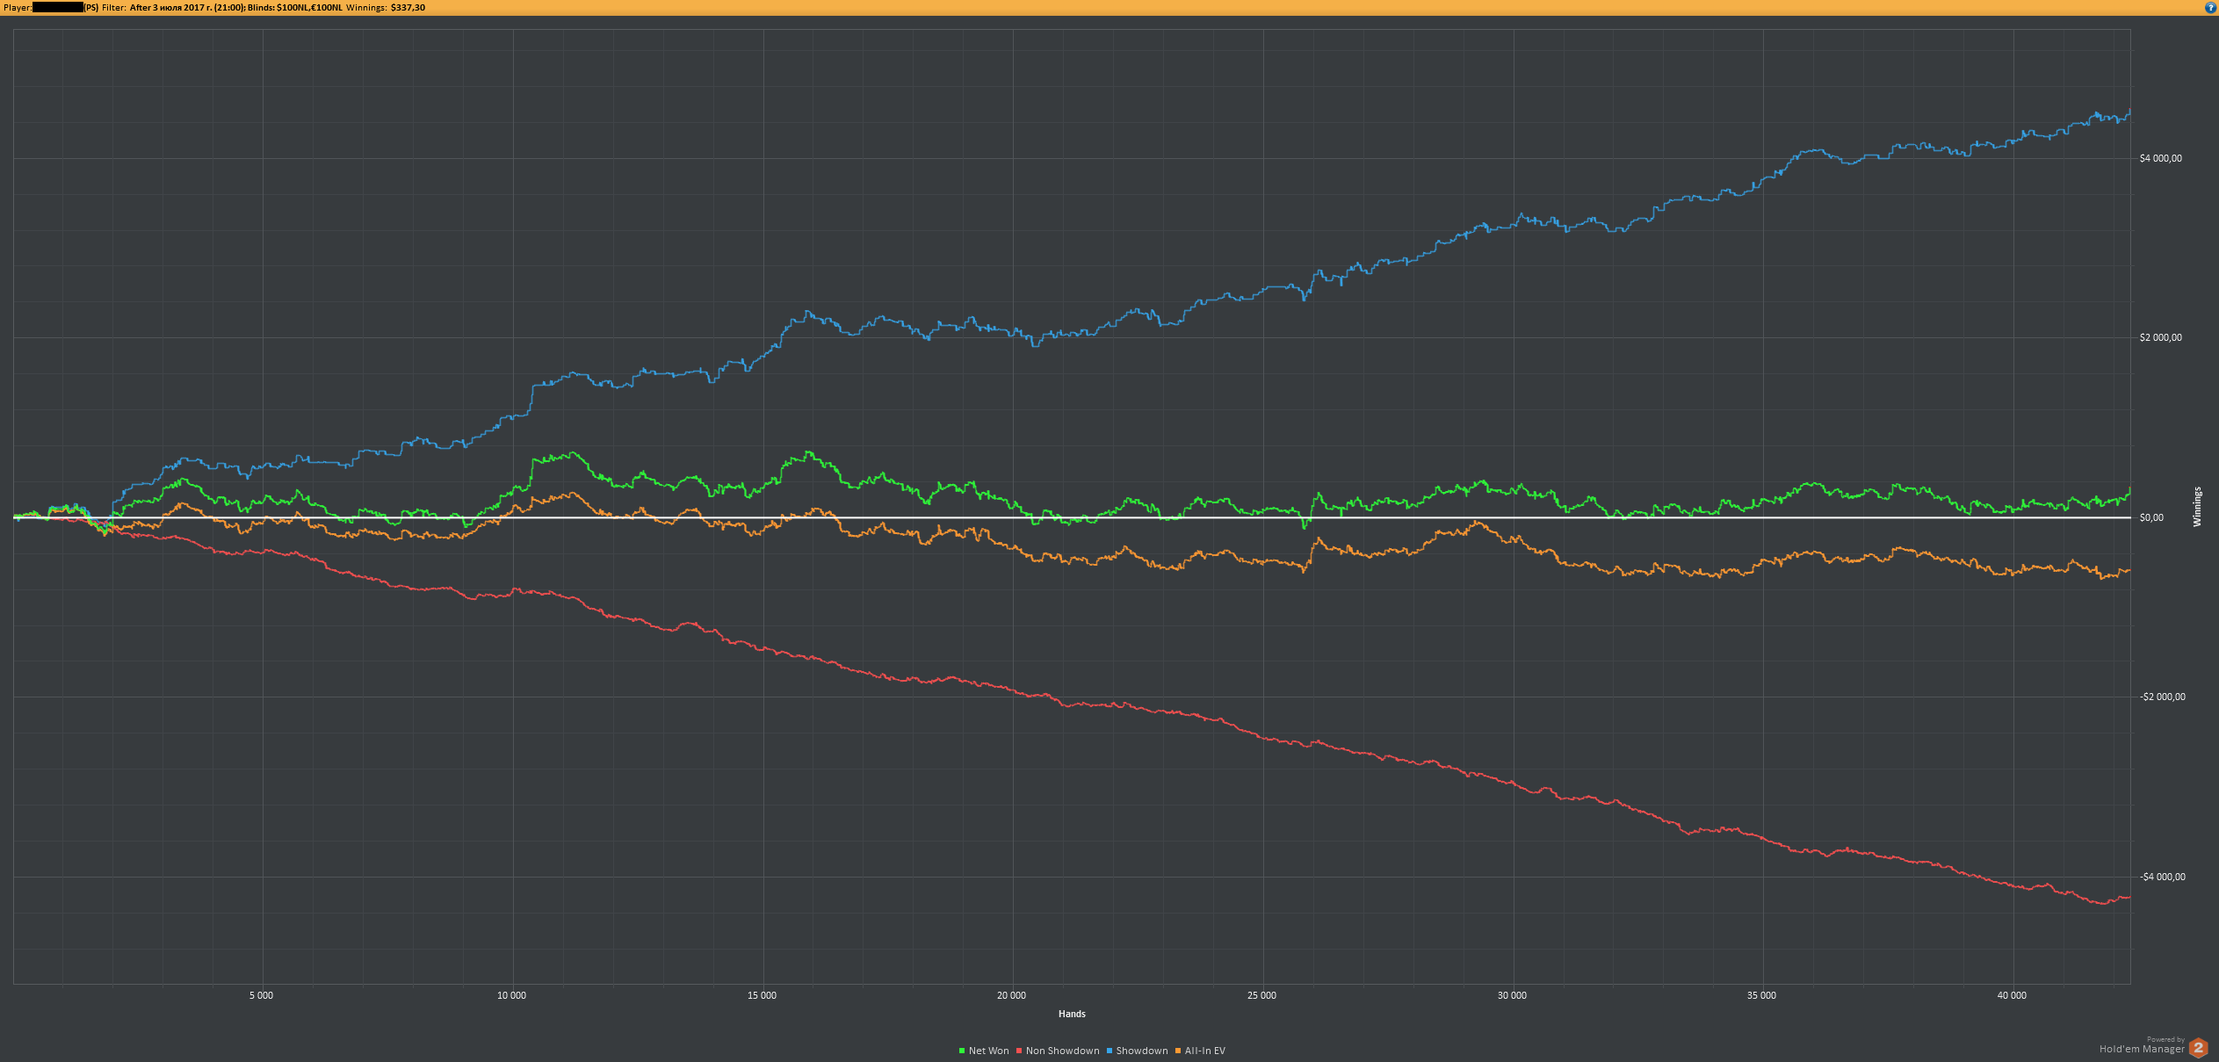Image resolution: width=2219 pixels, height=1062 pixels.
Task: Toggle the Showdown series label
Action: [x=1141, y=1051]
